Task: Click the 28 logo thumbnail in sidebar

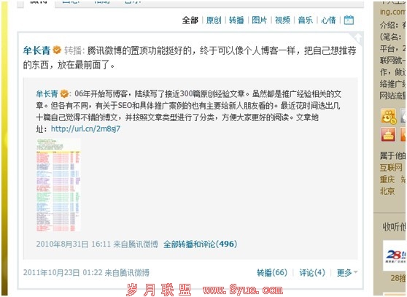Action: [395, 255]
